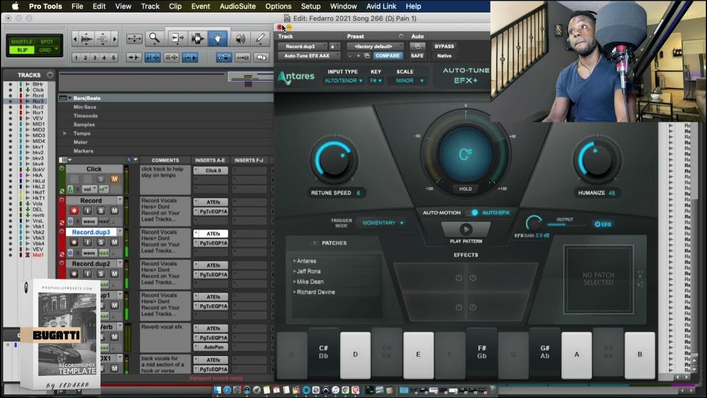
Task: Open the Record.dup3 track selector in plugin header
Action: pos(303,46)
